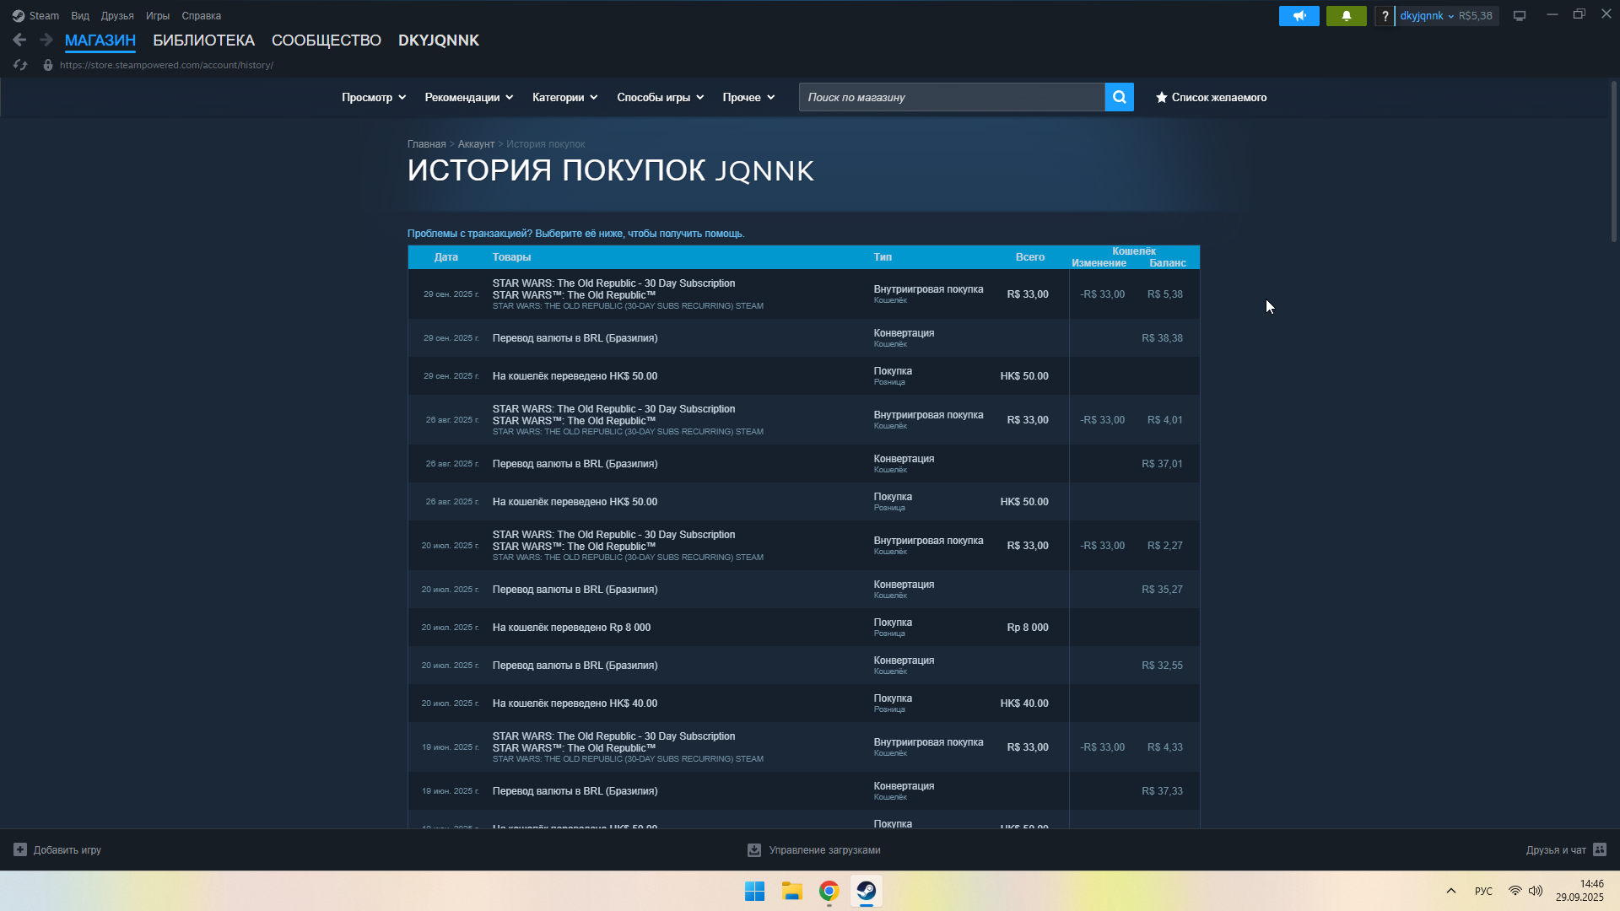This screenshot has height=911, width=1620.
Task: Click the Главная breadcrumb link
Action: tap(427, 144)
